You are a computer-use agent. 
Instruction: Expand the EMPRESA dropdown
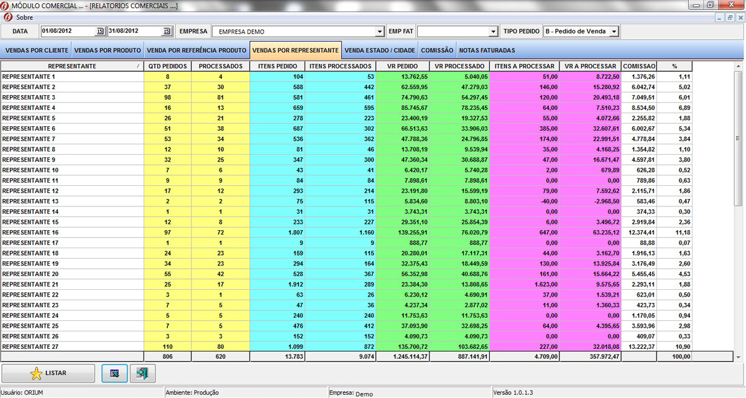pyautogui.click(x=379, y=31)
